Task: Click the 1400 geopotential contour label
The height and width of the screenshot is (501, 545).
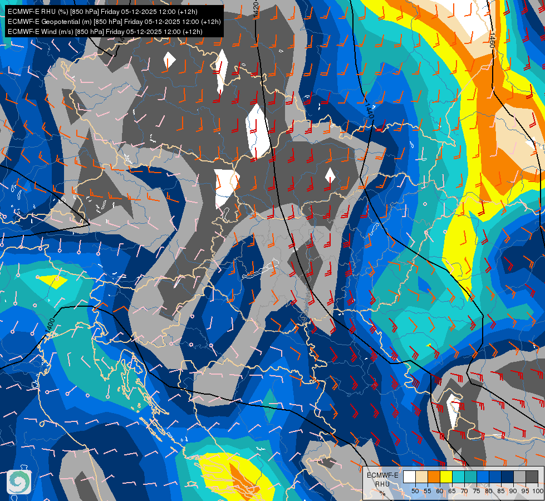Action: (50, 325)
